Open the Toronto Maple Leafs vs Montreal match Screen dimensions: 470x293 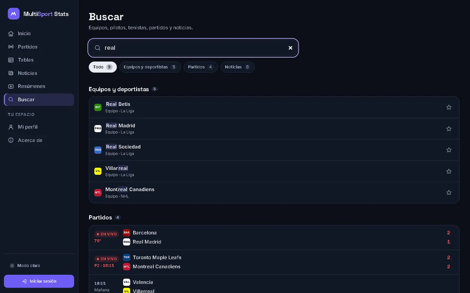(274, 262)
